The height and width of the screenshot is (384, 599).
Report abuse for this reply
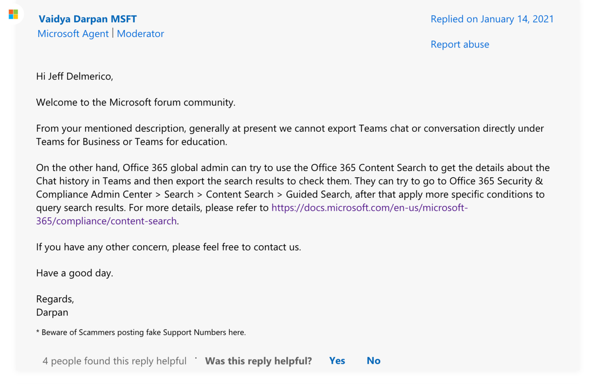(460, 44)
